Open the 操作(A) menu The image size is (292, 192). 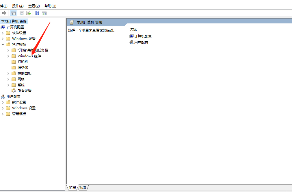coord(18,6)
